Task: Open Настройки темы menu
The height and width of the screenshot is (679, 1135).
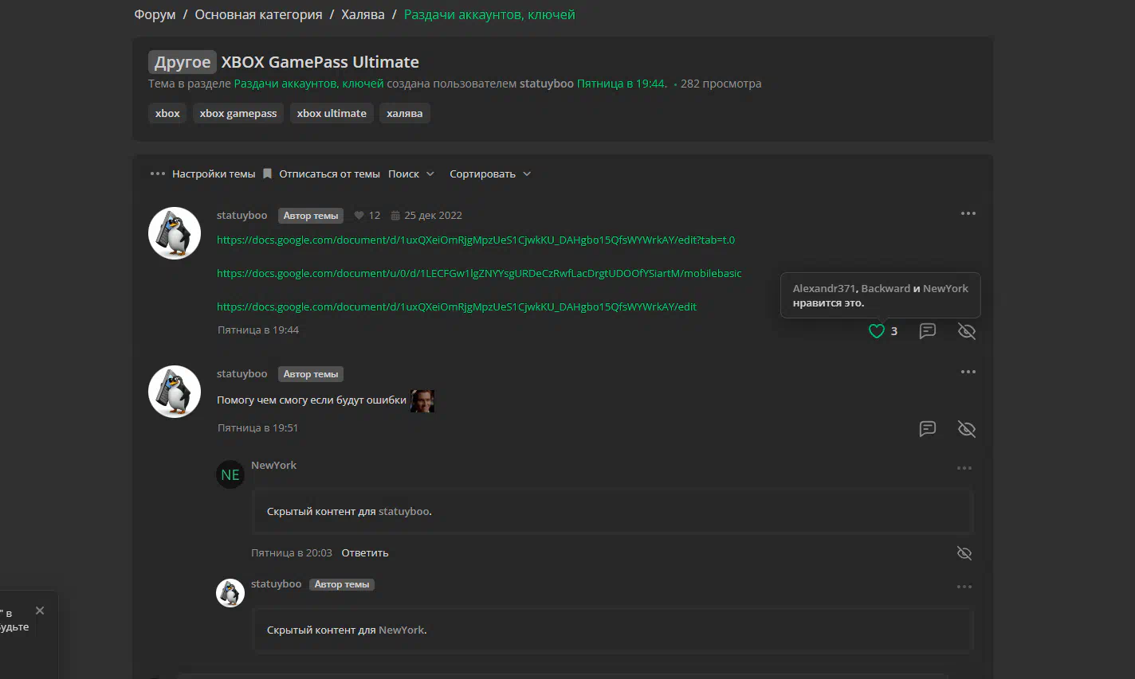Action: point(214,174)
